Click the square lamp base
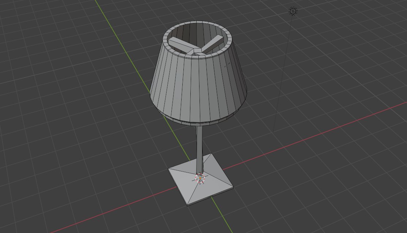The image size is (407, 233). click(x=201, y=179)
